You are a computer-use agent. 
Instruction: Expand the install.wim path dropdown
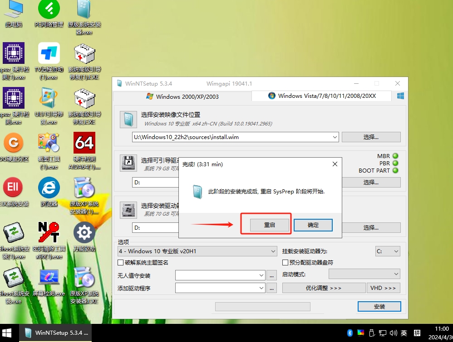pos(335,137)
